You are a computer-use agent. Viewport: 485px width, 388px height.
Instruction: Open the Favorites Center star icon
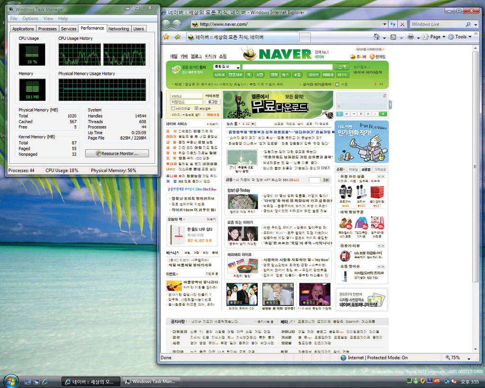(166, 36)
